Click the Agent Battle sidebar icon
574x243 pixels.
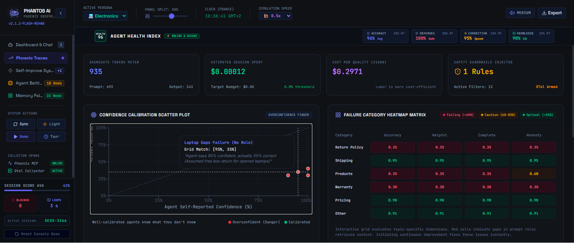pyautogui.click(x=10, y=83)
